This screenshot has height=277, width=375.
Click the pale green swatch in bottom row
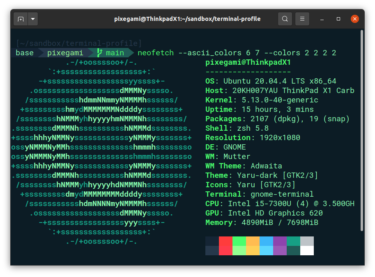[239, 250]
